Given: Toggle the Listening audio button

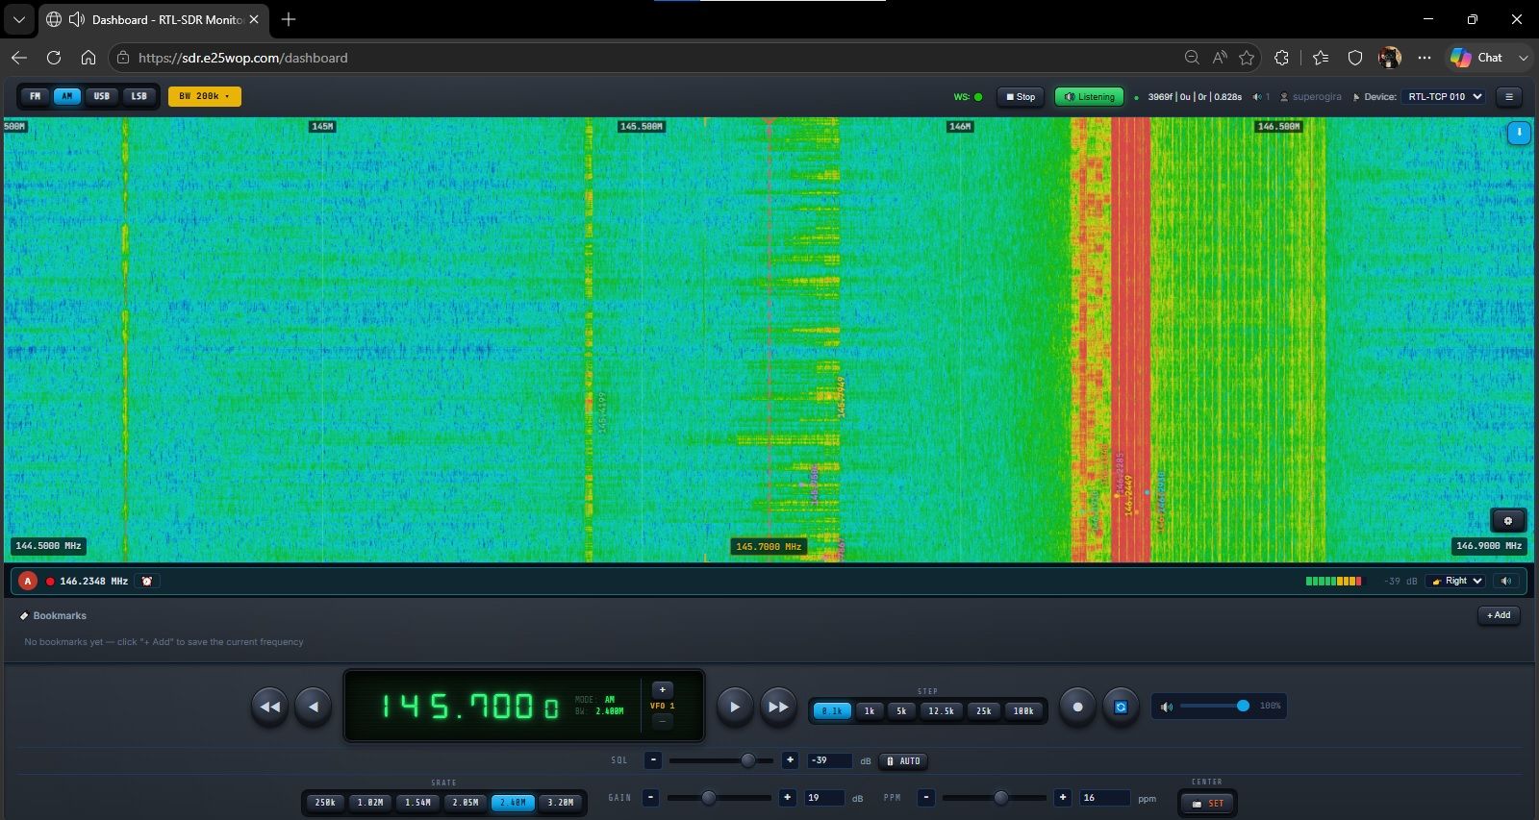Looking at the screenshot, I should tap(1090, 96).
